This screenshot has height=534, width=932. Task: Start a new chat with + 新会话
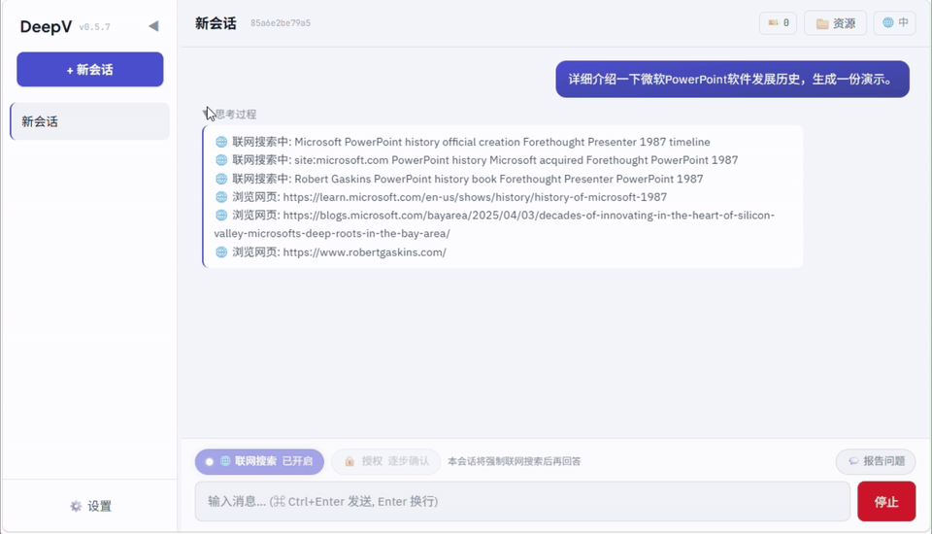pos(89,70)
